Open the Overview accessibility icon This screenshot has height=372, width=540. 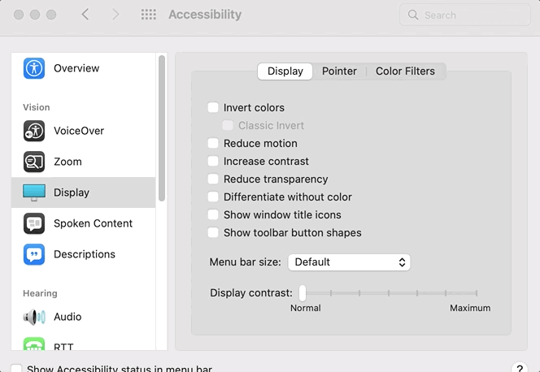pyautogui.click(x=34, y=68)
